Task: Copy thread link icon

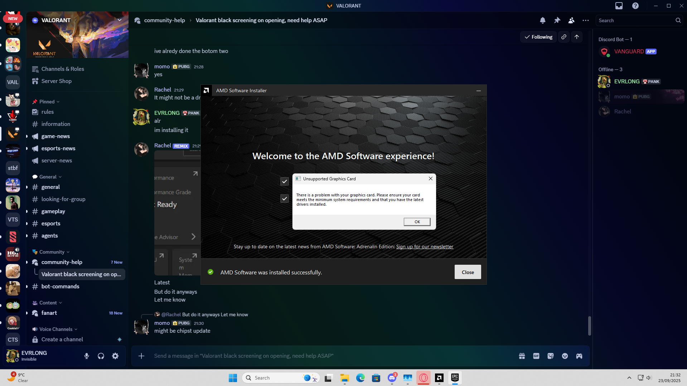Action: (564, 37)
